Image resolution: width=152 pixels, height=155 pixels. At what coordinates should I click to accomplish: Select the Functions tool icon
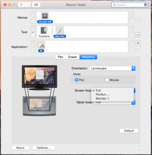pyautogui.click(x=44, y=31)
